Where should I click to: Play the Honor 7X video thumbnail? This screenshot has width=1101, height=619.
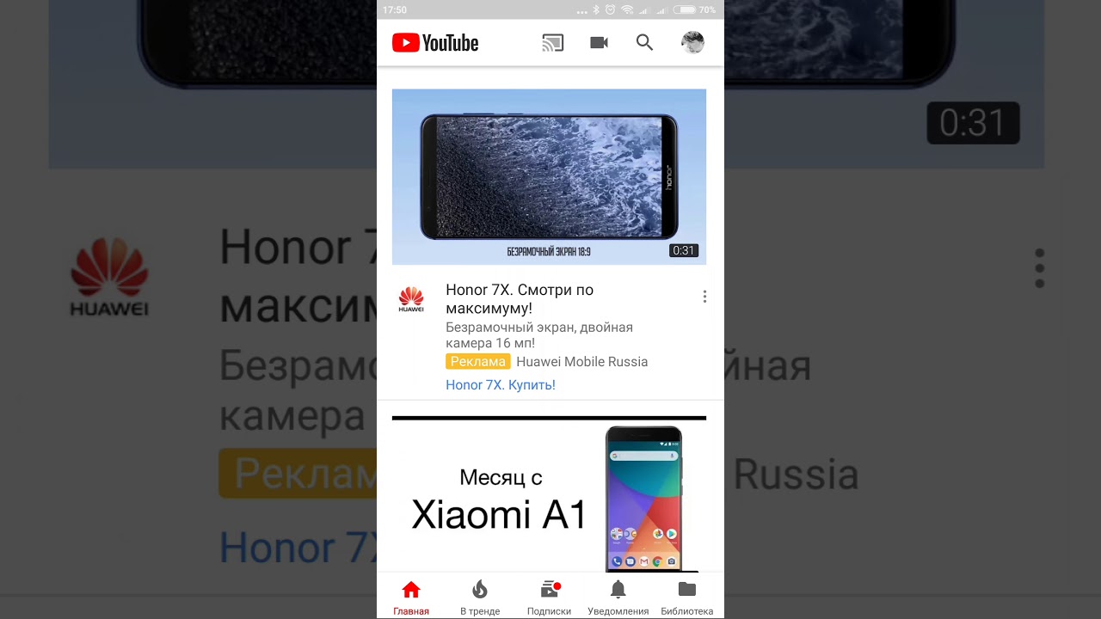click(549, 177)
